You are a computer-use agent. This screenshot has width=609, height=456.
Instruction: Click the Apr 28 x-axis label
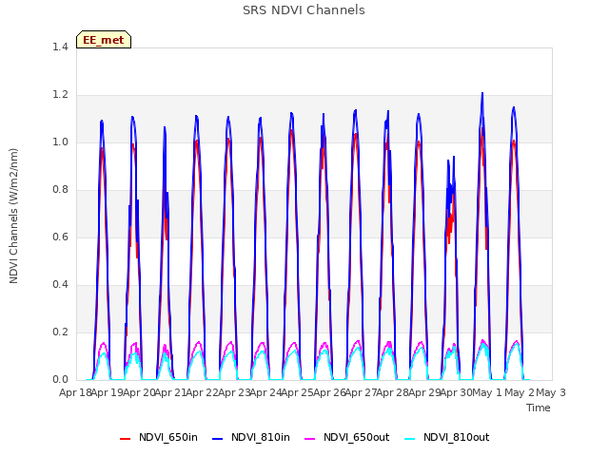pyautogui.click(x=392, y=392)
